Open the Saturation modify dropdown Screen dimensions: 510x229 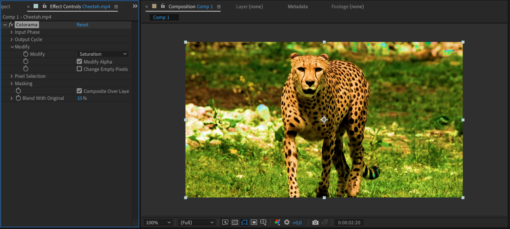point(103,54)
